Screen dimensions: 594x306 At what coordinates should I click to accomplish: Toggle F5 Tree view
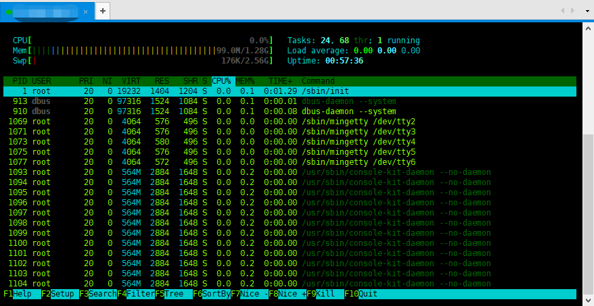click(x=174, y=294)
